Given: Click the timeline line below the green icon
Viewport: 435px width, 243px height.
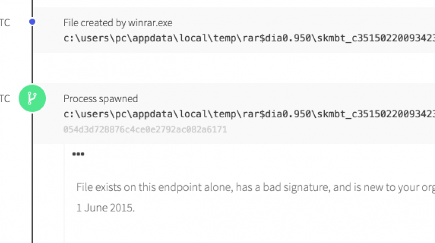Looking at the screenshot, I should (x=32, y=176).
